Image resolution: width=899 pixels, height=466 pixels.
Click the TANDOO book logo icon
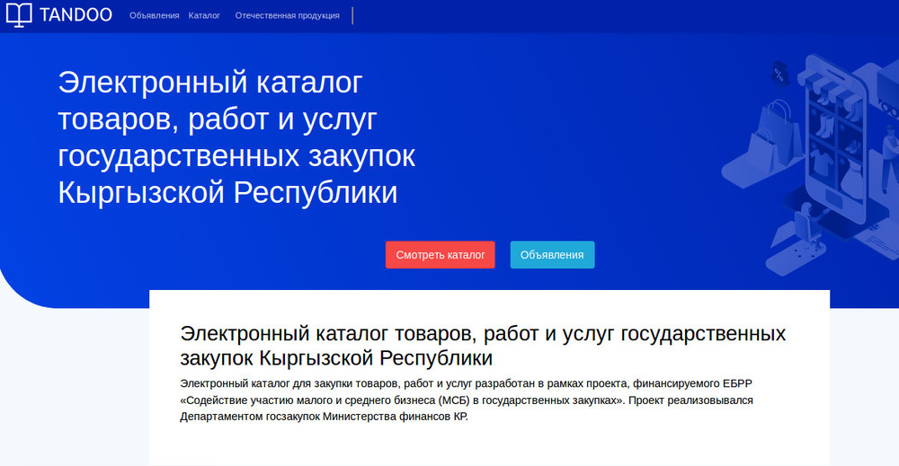[x=18, y=15]
